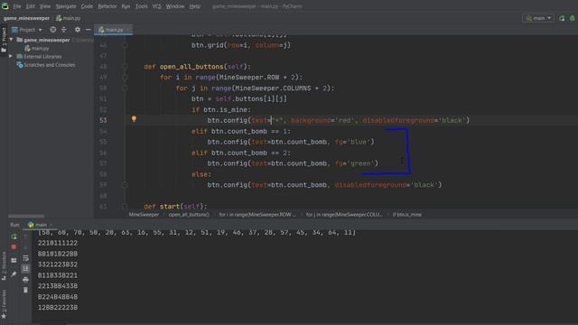Open the View menu

pos(45,6)
